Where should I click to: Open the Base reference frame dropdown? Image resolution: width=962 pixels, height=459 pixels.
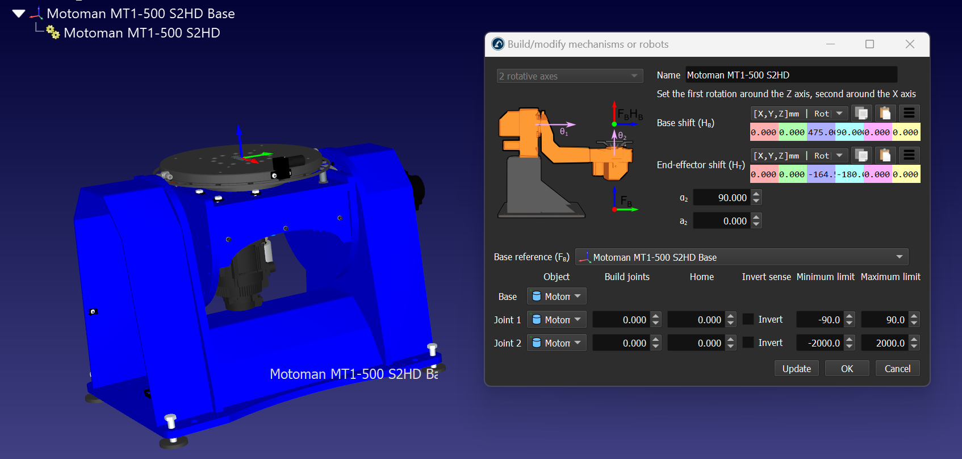[741, 257]
